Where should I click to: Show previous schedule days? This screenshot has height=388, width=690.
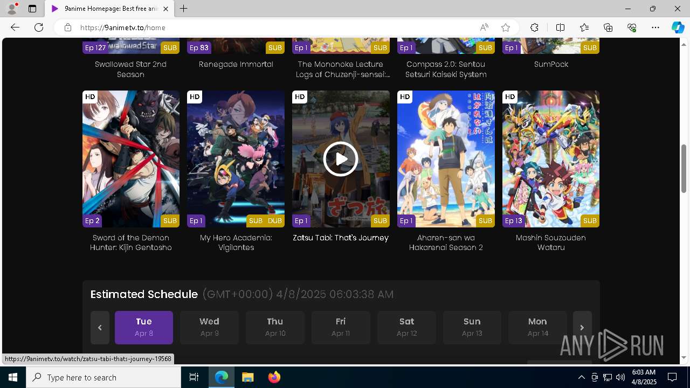pyautogui.click(x=100, y=328)
